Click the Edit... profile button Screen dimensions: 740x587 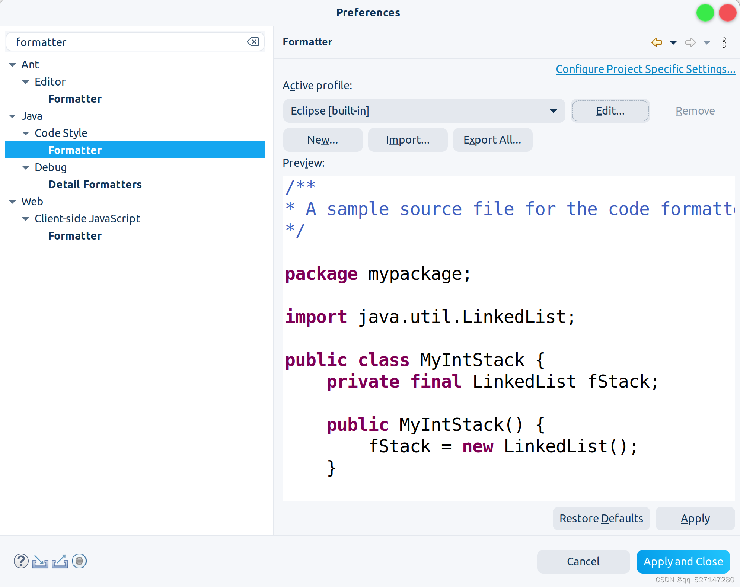(610, 111)
